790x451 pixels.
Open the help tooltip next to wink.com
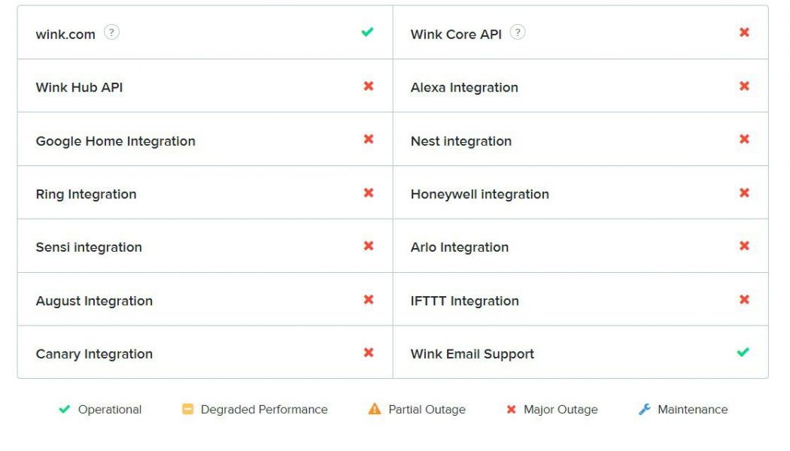point(111,32)
